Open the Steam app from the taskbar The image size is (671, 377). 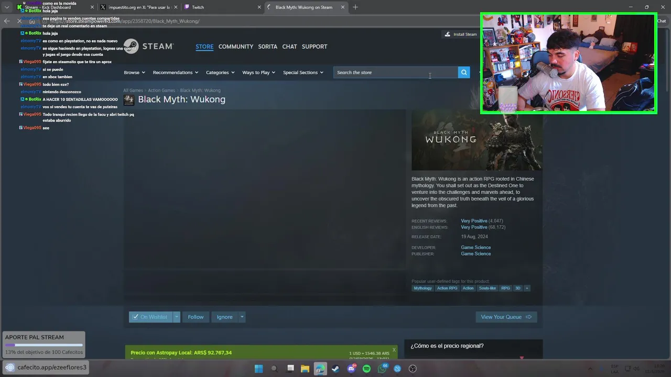tap(335, 369)
